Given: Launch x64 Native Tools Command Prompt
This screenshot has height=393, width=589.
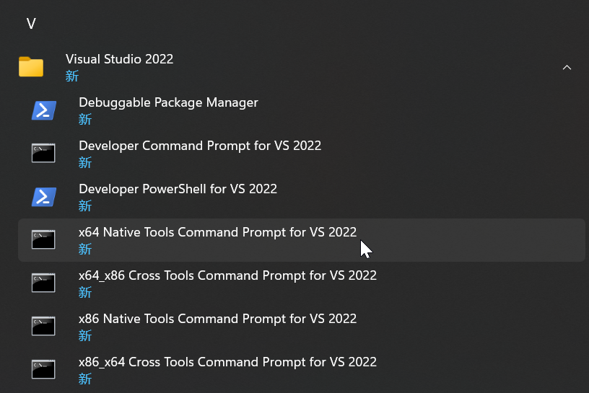Looking at the screenshot, I should pos(217,232).
